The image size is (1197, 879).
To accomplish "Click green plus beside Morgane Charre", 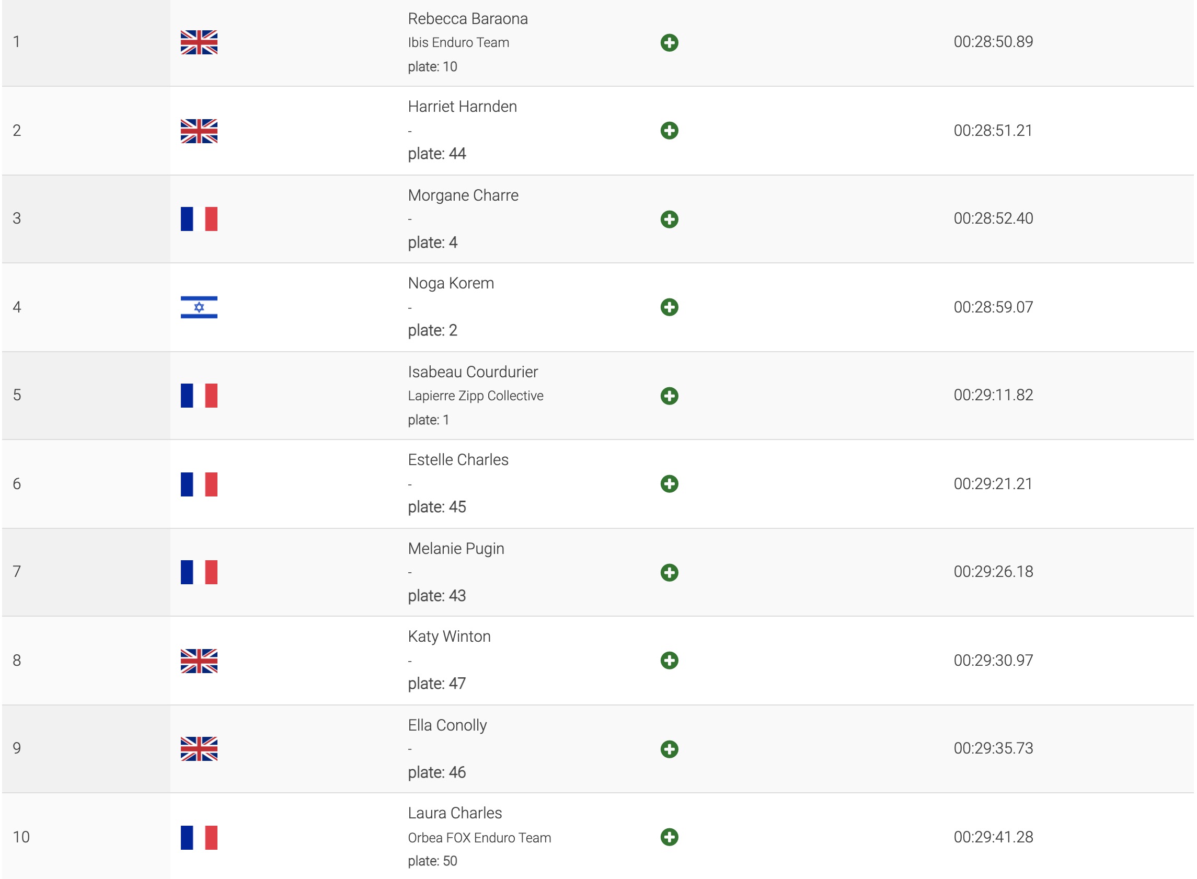I will click(x=669, y=219).
